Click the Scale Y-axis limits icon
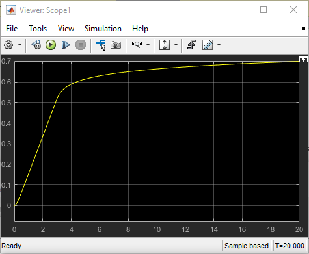The width and height of the screenshot is (309, 254). pos(165,45)
